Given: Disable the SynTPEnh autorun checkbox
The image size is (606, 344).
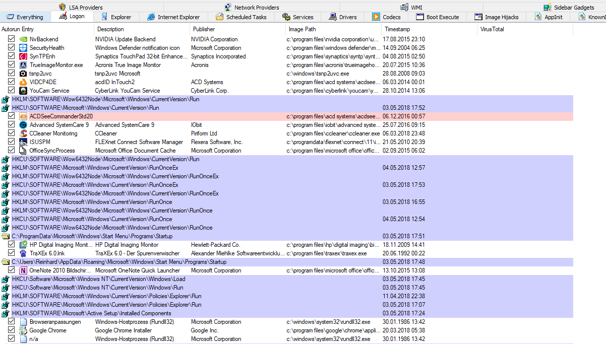Looking at the screenshot, I should tap(12, 56).
